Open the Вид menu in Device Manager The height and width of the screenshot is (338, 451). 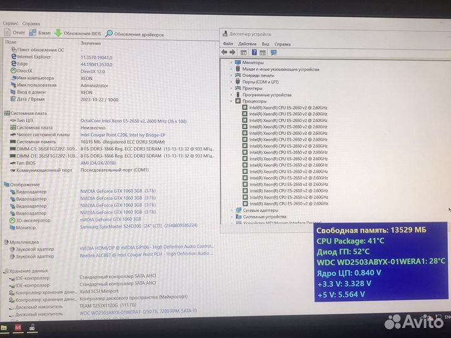[x=266, y=44]
